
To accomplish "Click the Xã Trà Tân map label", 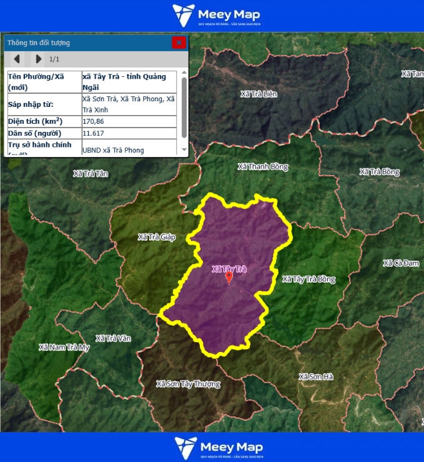I will (x=91, y=173).
